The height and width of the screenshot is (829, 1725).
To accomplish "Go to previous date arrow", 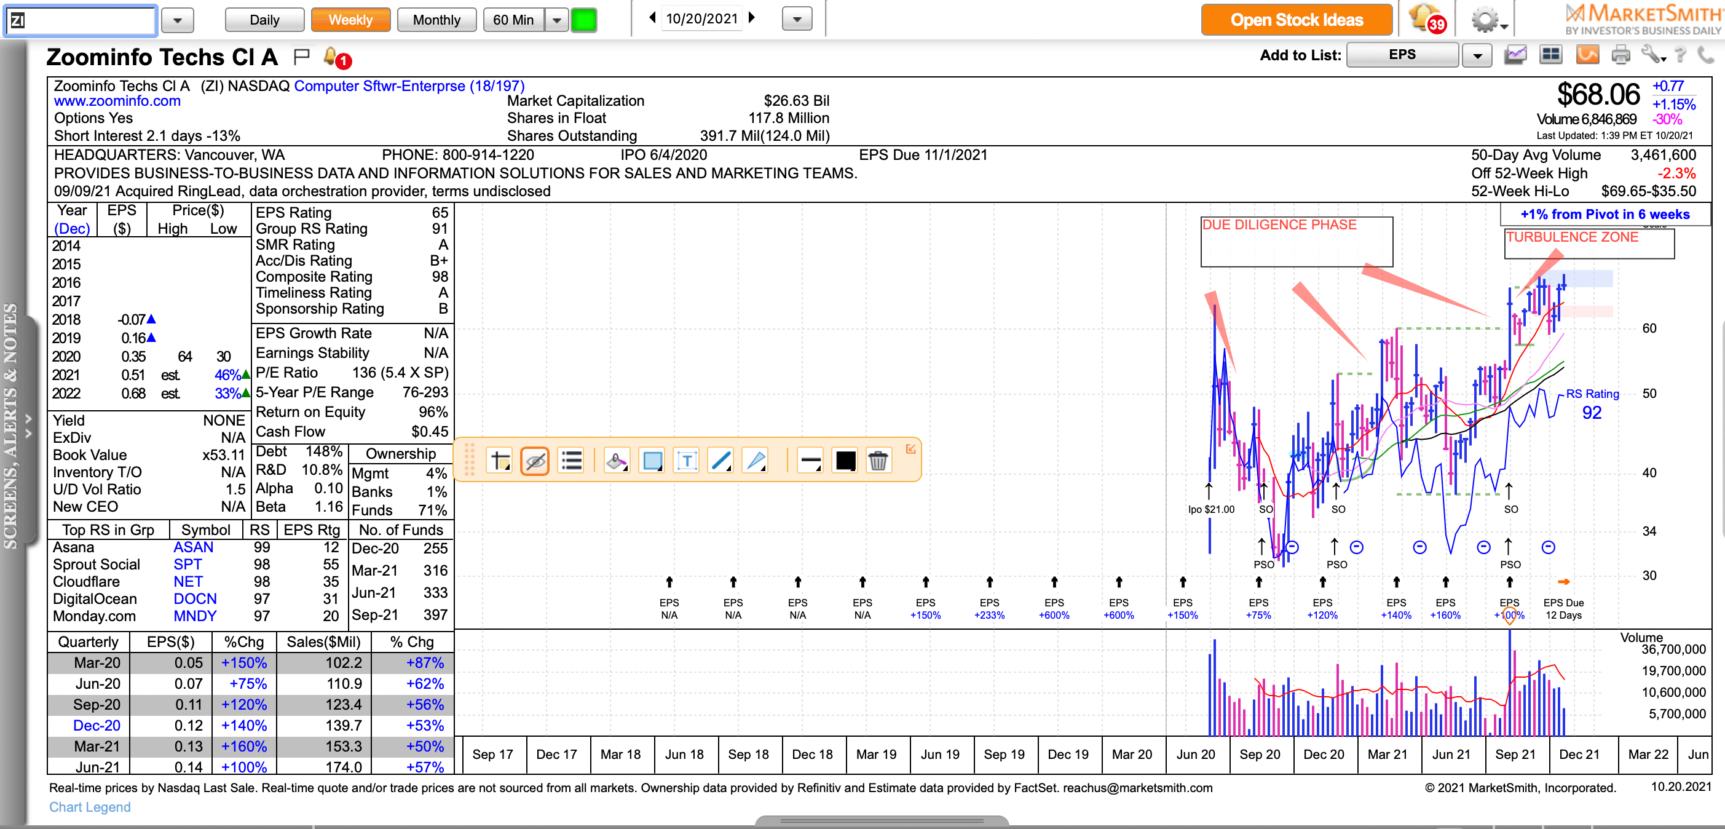I will pyautogui.click(x=652, y=18).
